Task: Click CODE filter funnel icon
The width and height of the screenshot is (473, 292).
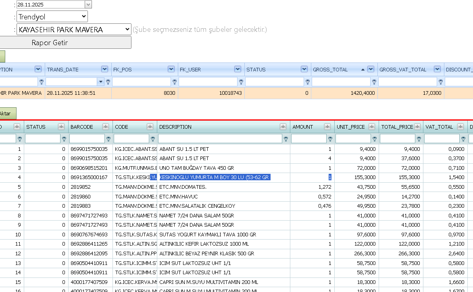Action: click(x=153, y=139)
